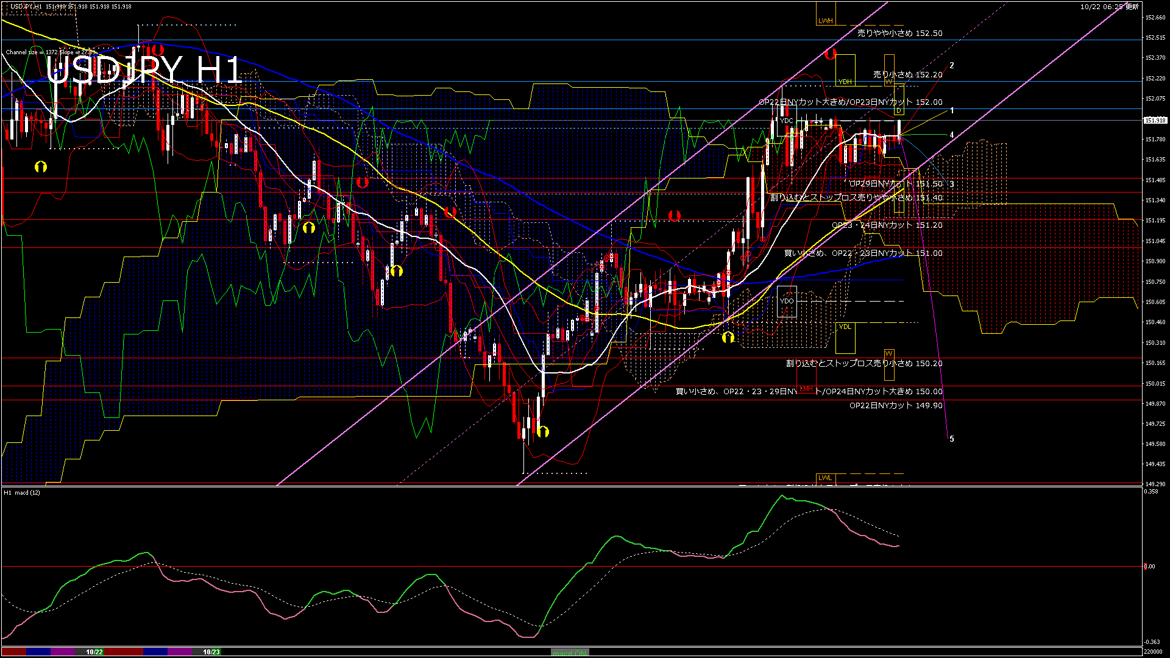The width and height of the screenshot is (1170, 658).
Task: Select the YDL yesterday low box
Action: 845,338
